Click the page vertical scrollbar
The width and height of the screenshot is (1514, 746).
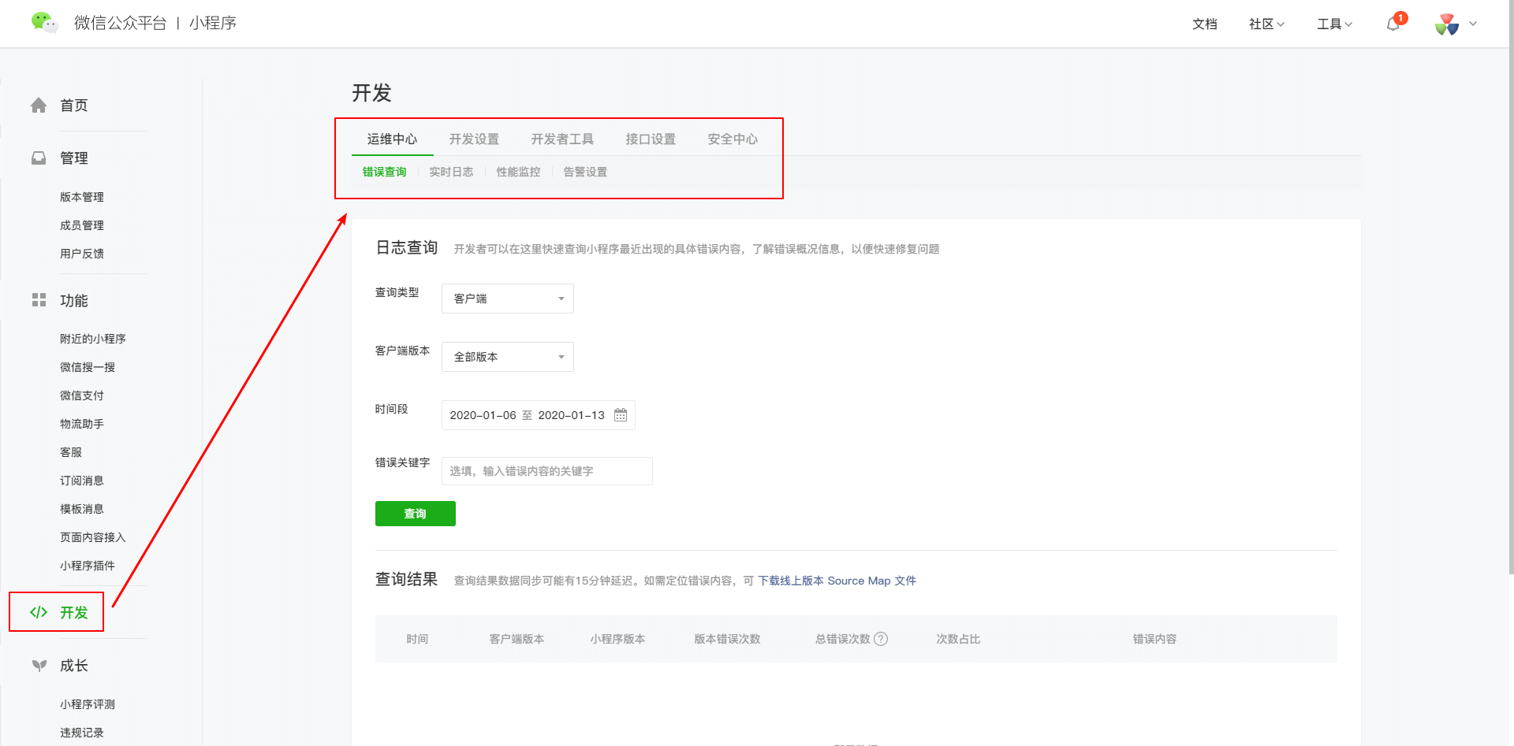click(1511, 288)
